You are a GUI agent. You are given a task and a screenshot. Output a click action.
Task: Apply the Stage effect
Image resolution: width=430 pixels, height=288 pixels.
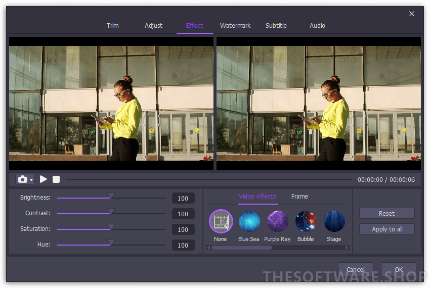pos(334,221)
